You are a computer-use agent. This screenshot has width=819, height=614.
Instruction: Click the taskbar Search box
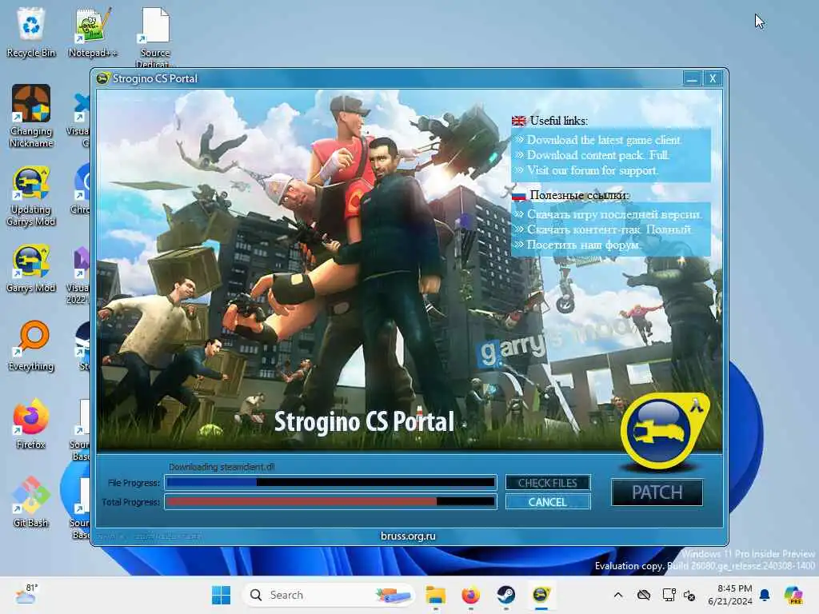(x=329, y=595)
